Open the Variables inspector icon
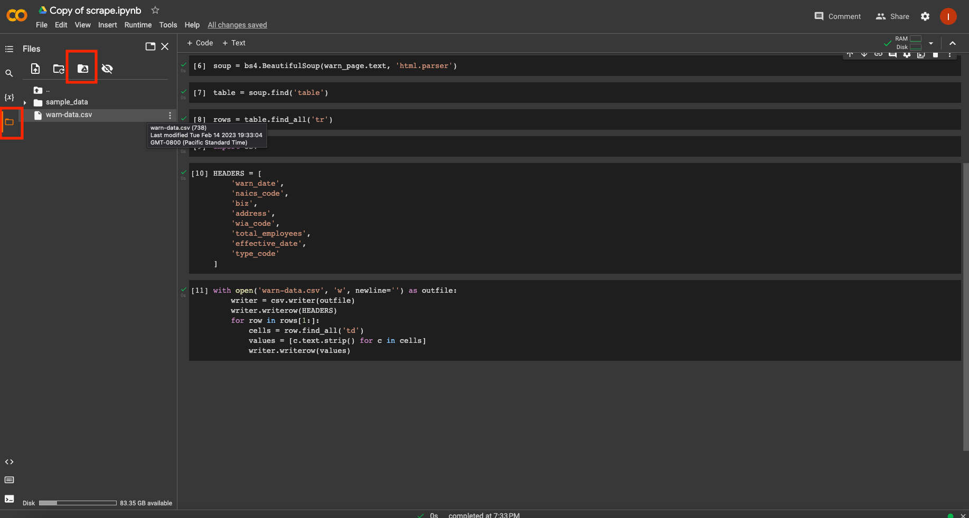The image size is (969, 518). click(9, 98)
